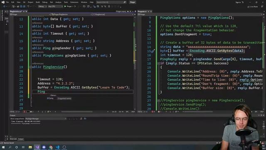Open Pinger.PingService type navigation dropdown
The image size is (266, 150).
[x=72, y=15]
